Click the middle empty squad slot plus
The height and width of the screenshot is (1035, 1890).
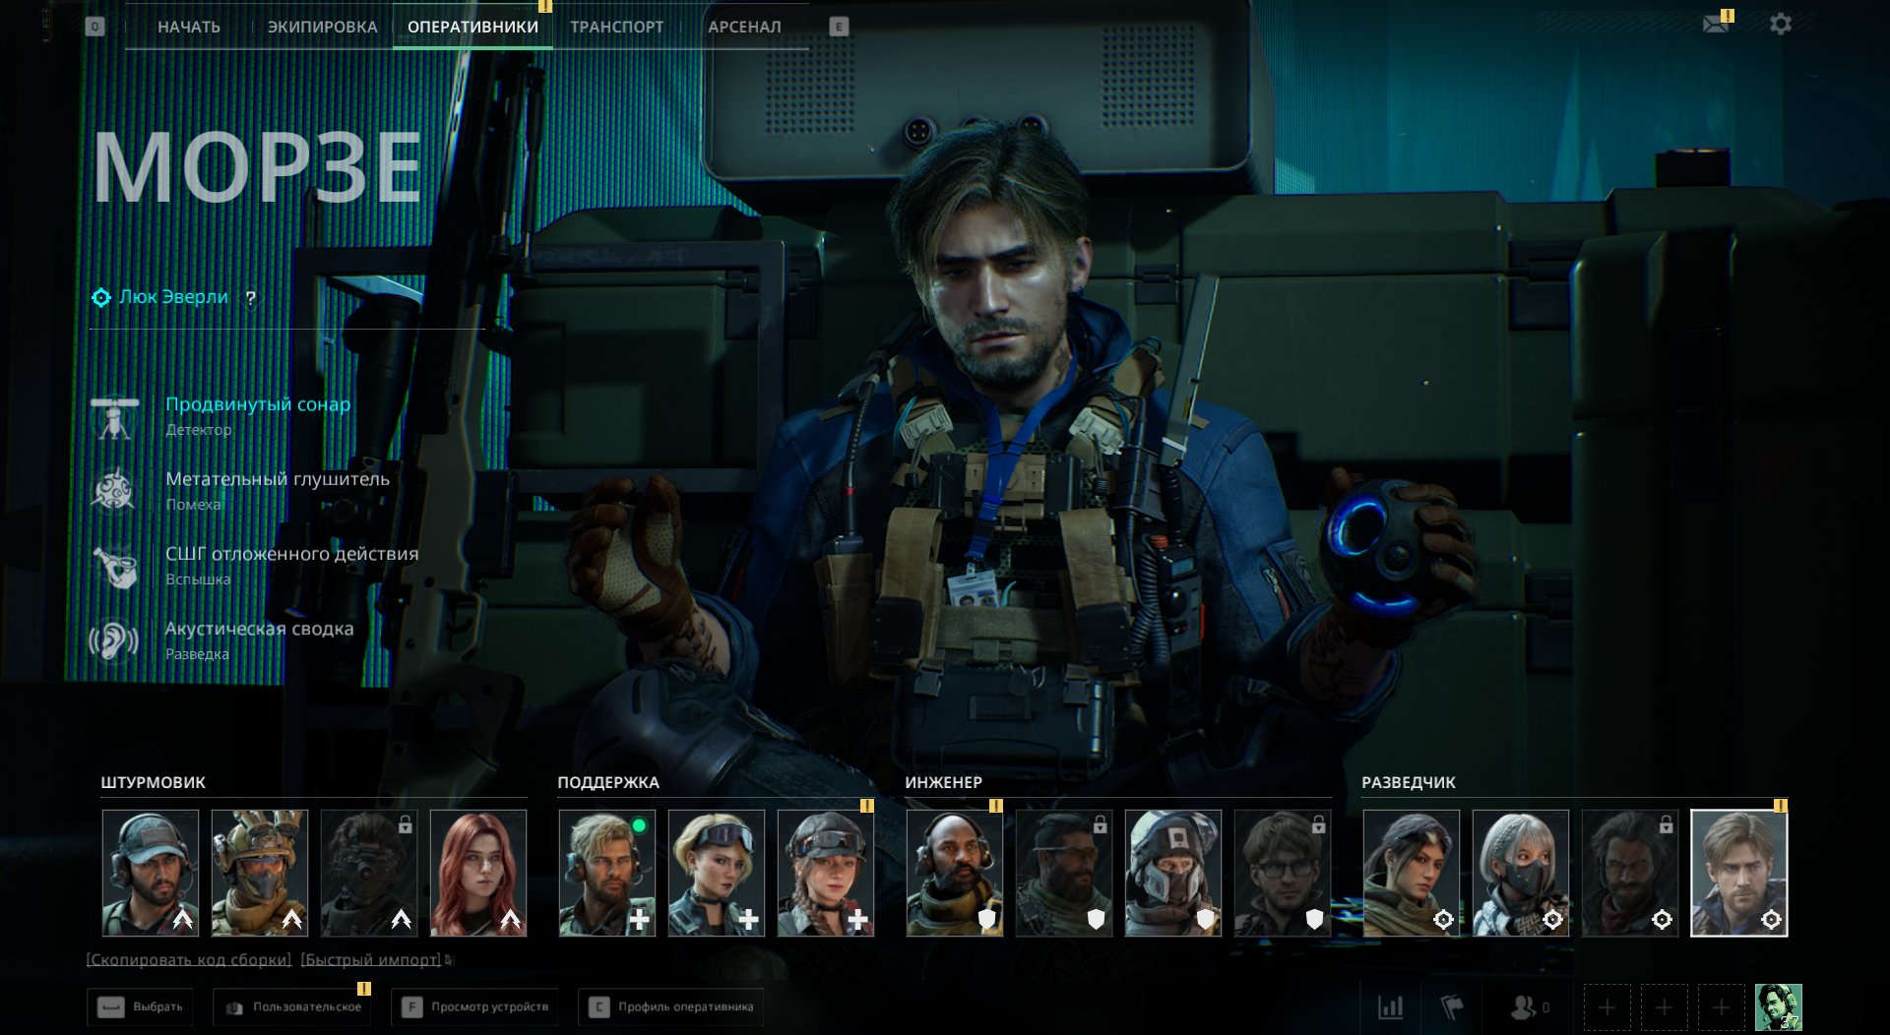(x=1664, y=1007)
